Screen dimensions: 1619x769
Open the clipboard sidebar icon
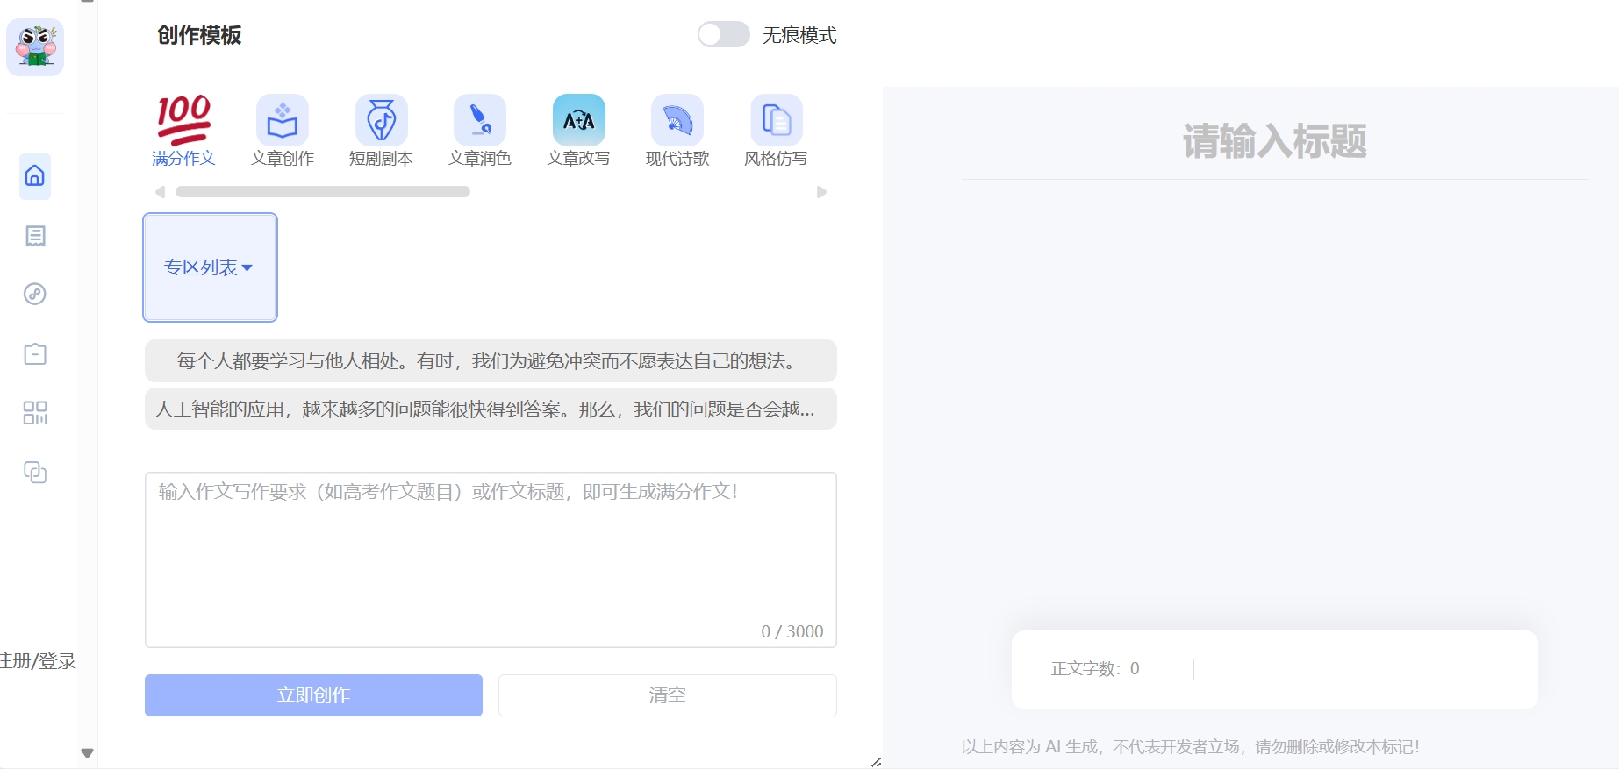pyautogui.click(x=35, y=353)
